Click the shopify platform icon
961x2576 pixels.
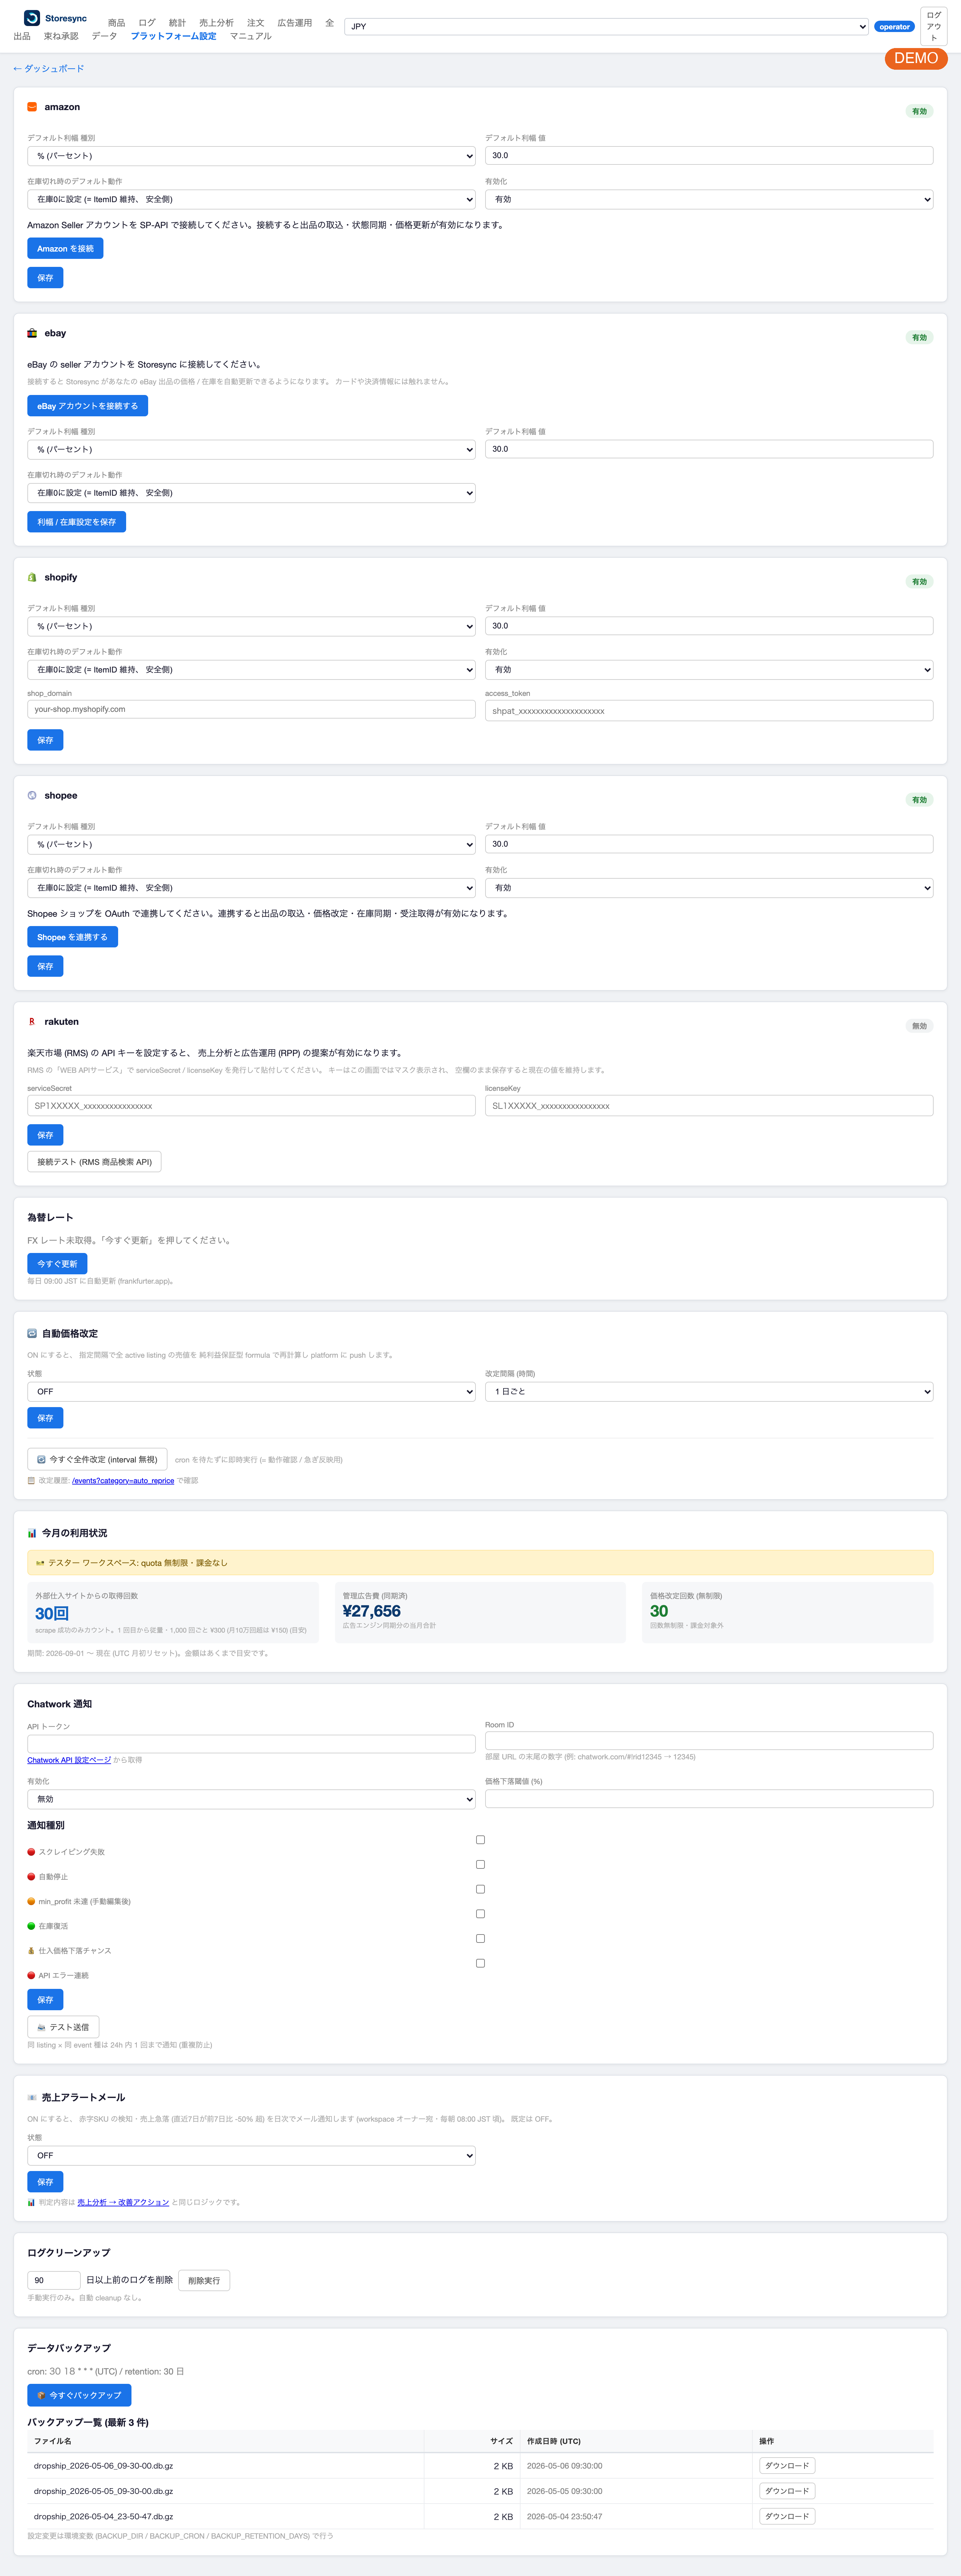tap(32, 577)
